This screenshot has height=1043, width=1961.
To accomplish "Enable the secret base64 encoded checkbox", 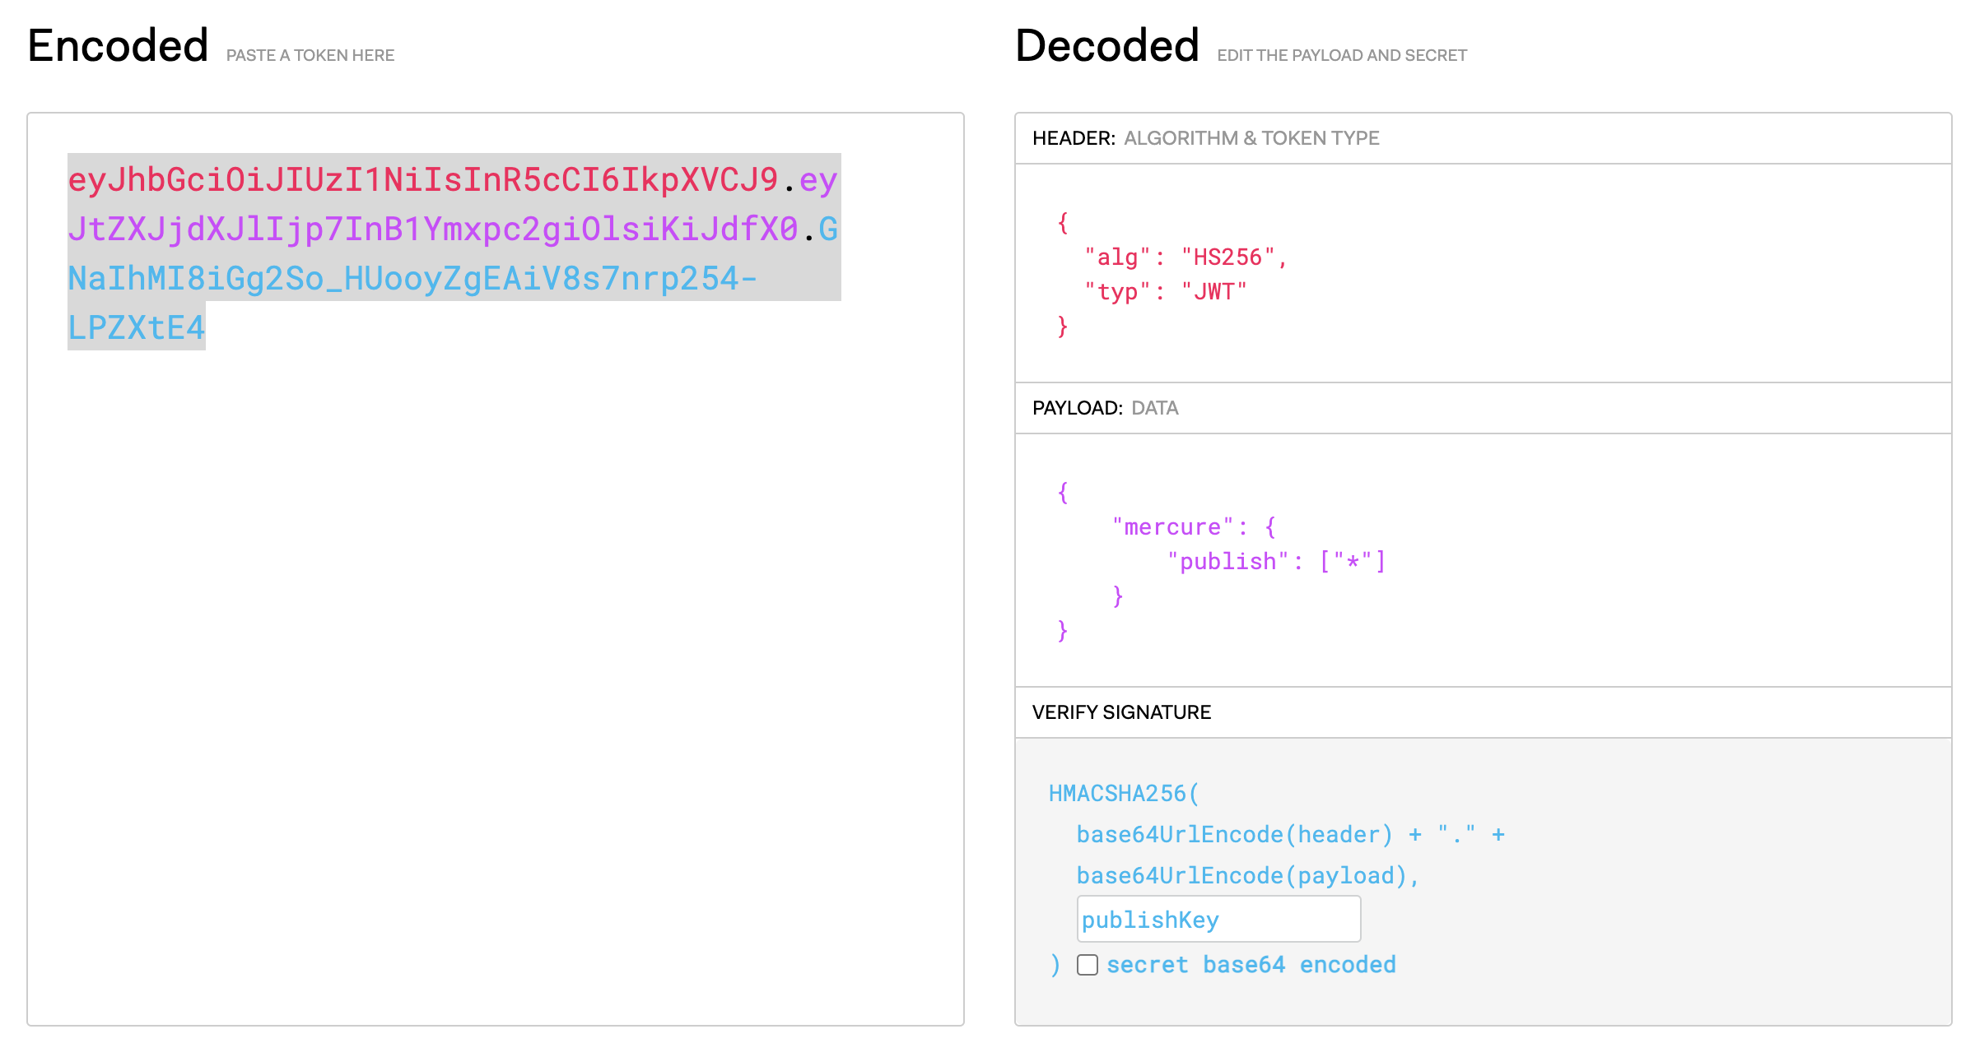I will (x=1087, y=964).
